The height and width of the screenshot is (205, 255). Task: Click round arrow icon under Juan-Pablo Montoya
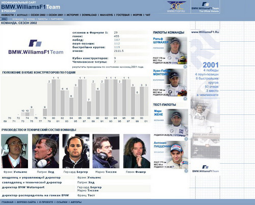(185, 99)
